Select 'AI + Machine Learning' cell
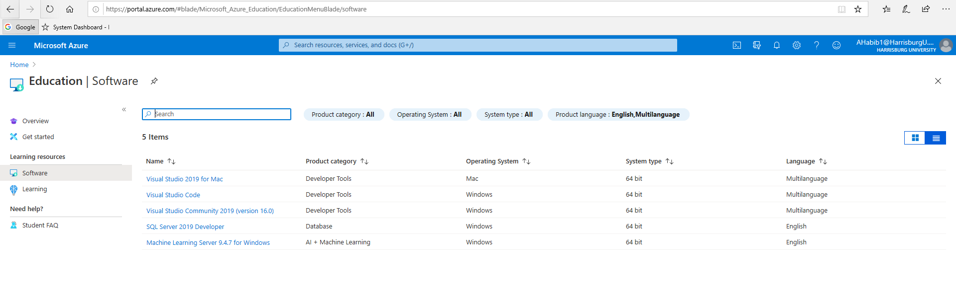The height and width of the screenshot is (301, 956). point(338,242)
